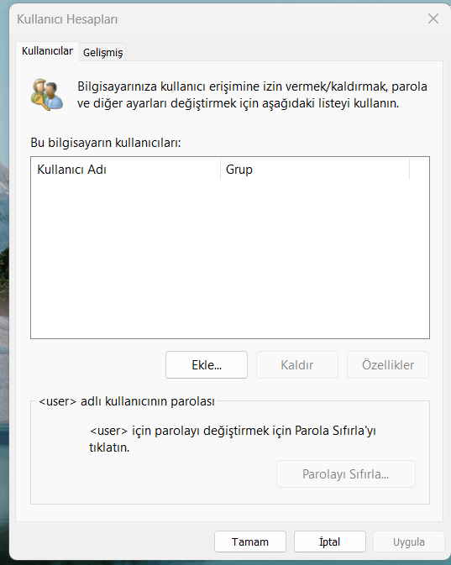
Task: Click the blank header section after Grup
Action: point(419,170)
